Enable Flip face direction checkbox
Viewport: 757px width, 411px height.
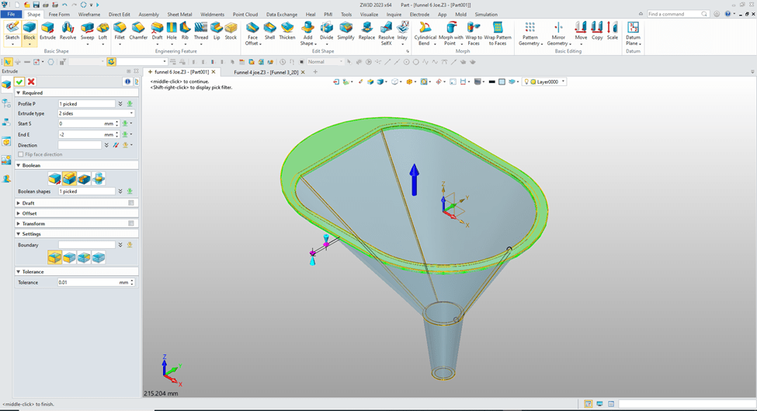click(21, 154)
